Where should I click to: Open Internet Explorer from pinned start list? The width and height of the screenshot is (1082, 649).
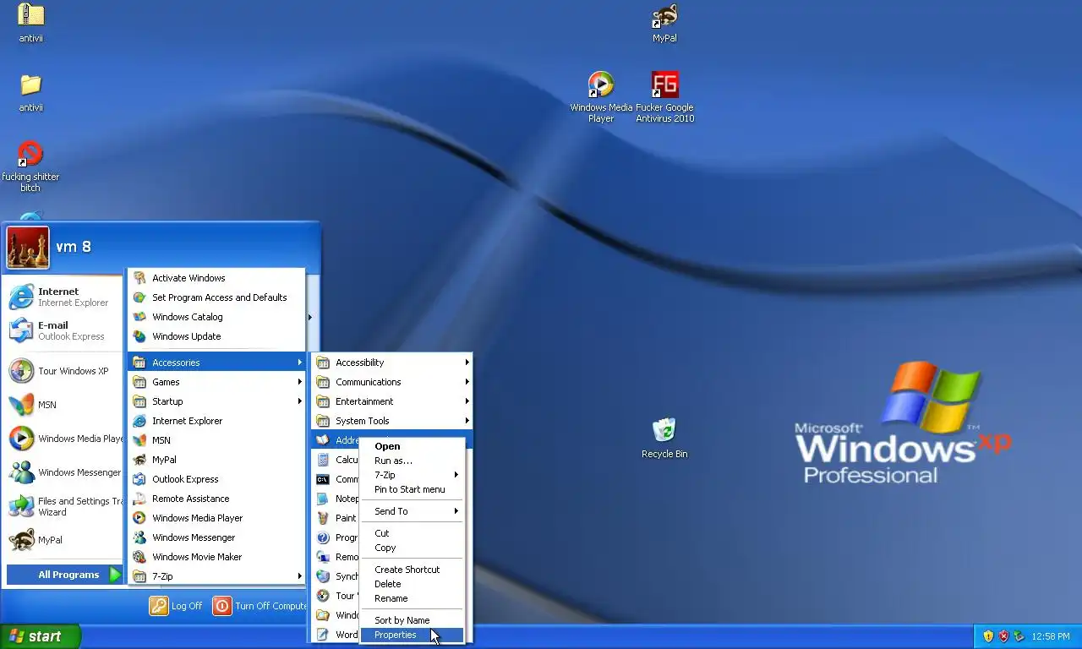64,297
